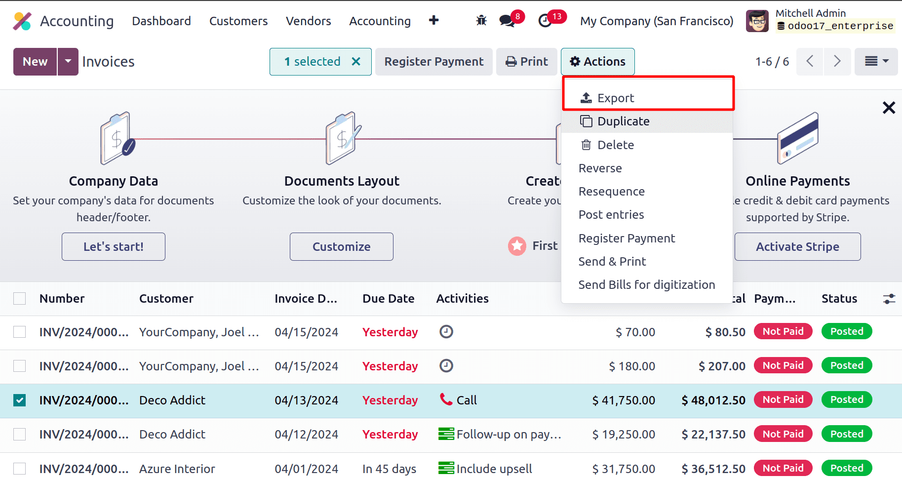Screen dimensions: 902x478
Task: Click Company Data clipboard illustration
Action: coord(118,138)
